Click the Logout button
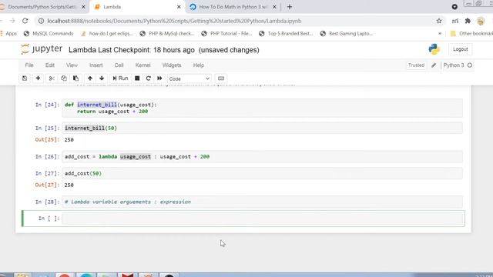Screen dimensions: 493x277 (x=461, y=49)
